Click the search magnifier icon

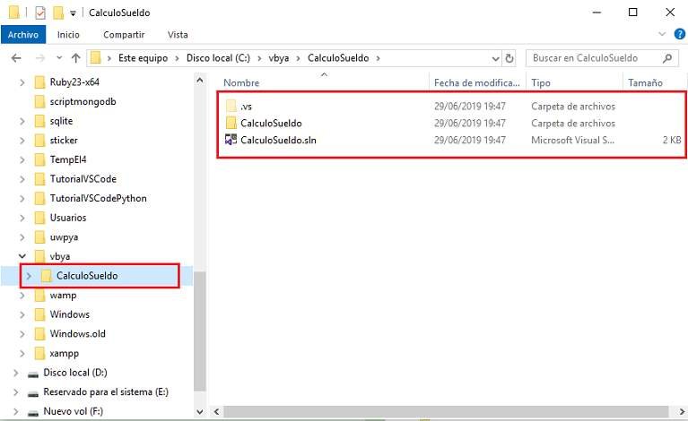(x=667, y=58)
